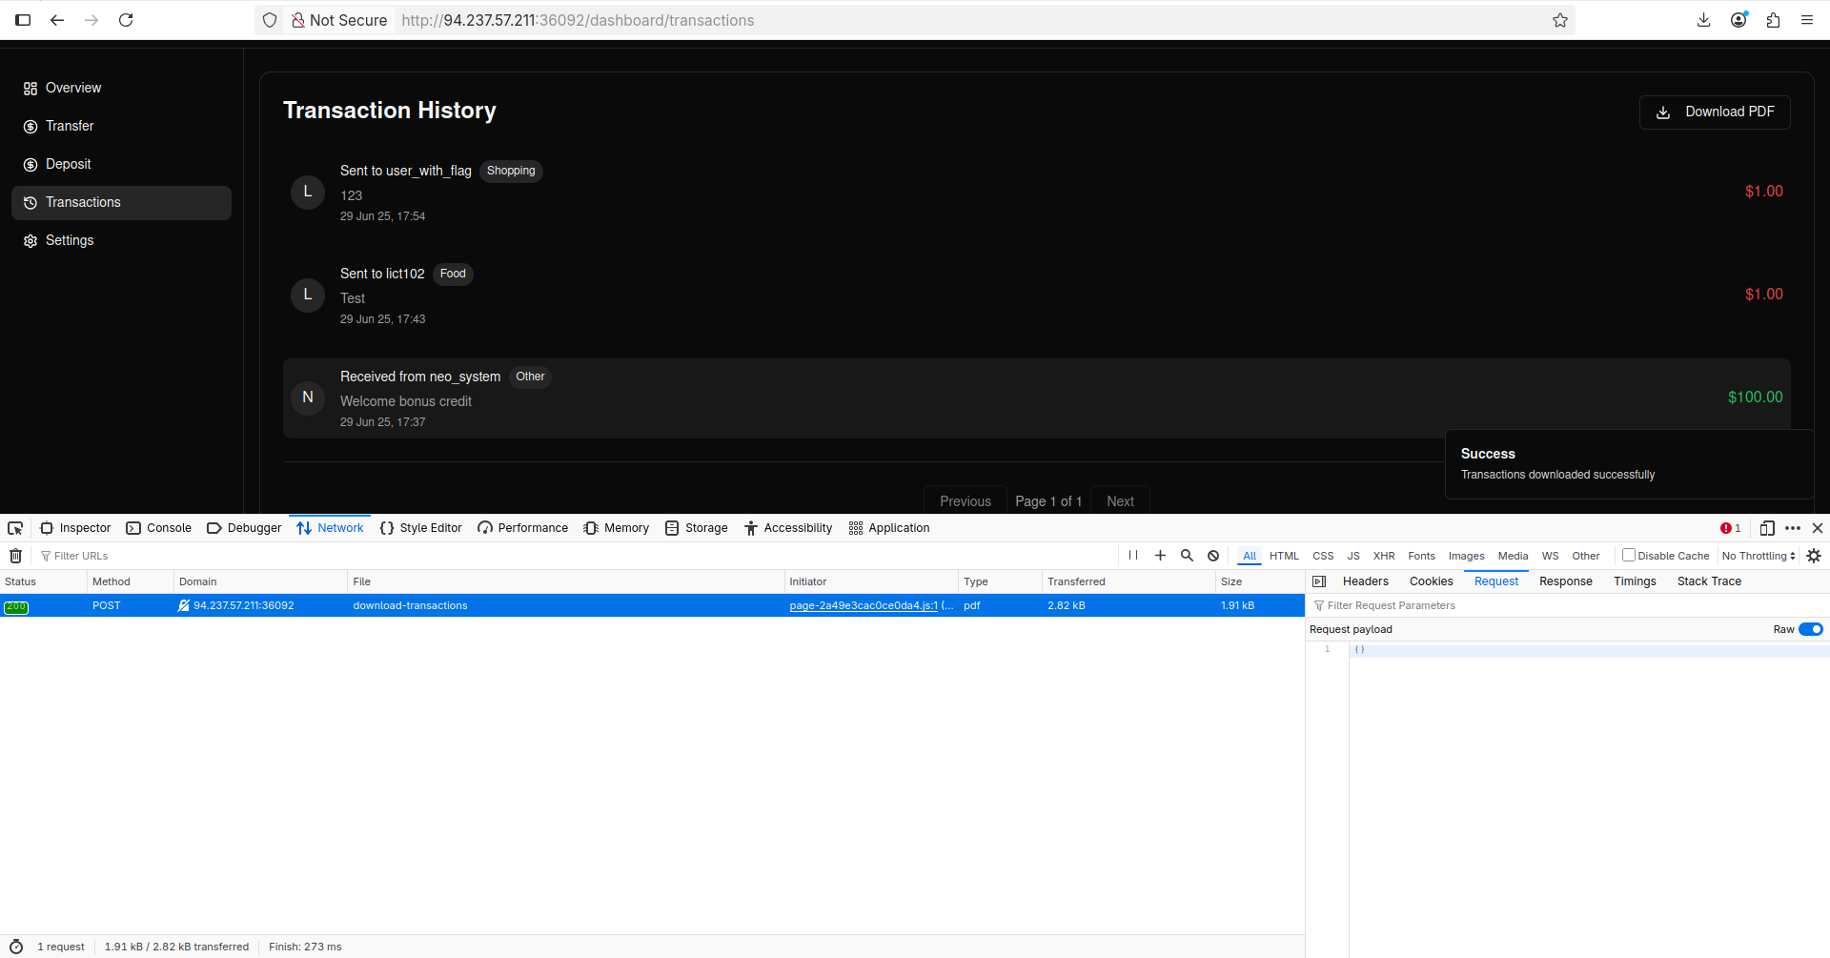This screenshot has width=1830, height=958.
Task: Reload the page with the refresh icon
Action: click(x=126, y=20)
